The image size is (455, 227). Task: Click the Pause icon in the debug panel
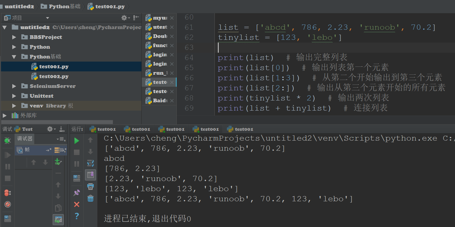pyautogui.click(x=8, y=167)
